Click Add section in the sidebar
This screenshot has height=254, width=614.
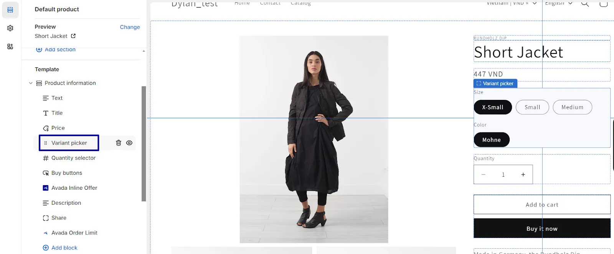pyautogui.click(x=56, y=49)
